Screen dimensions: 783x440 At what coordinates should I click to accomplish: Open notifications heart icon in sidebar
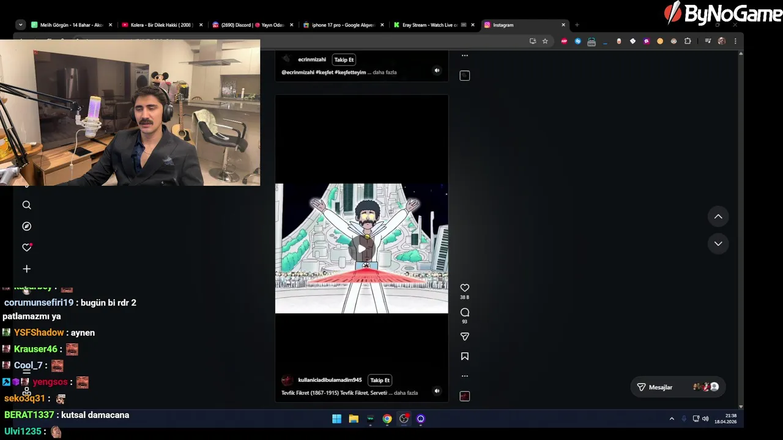(x=26, y=248)
